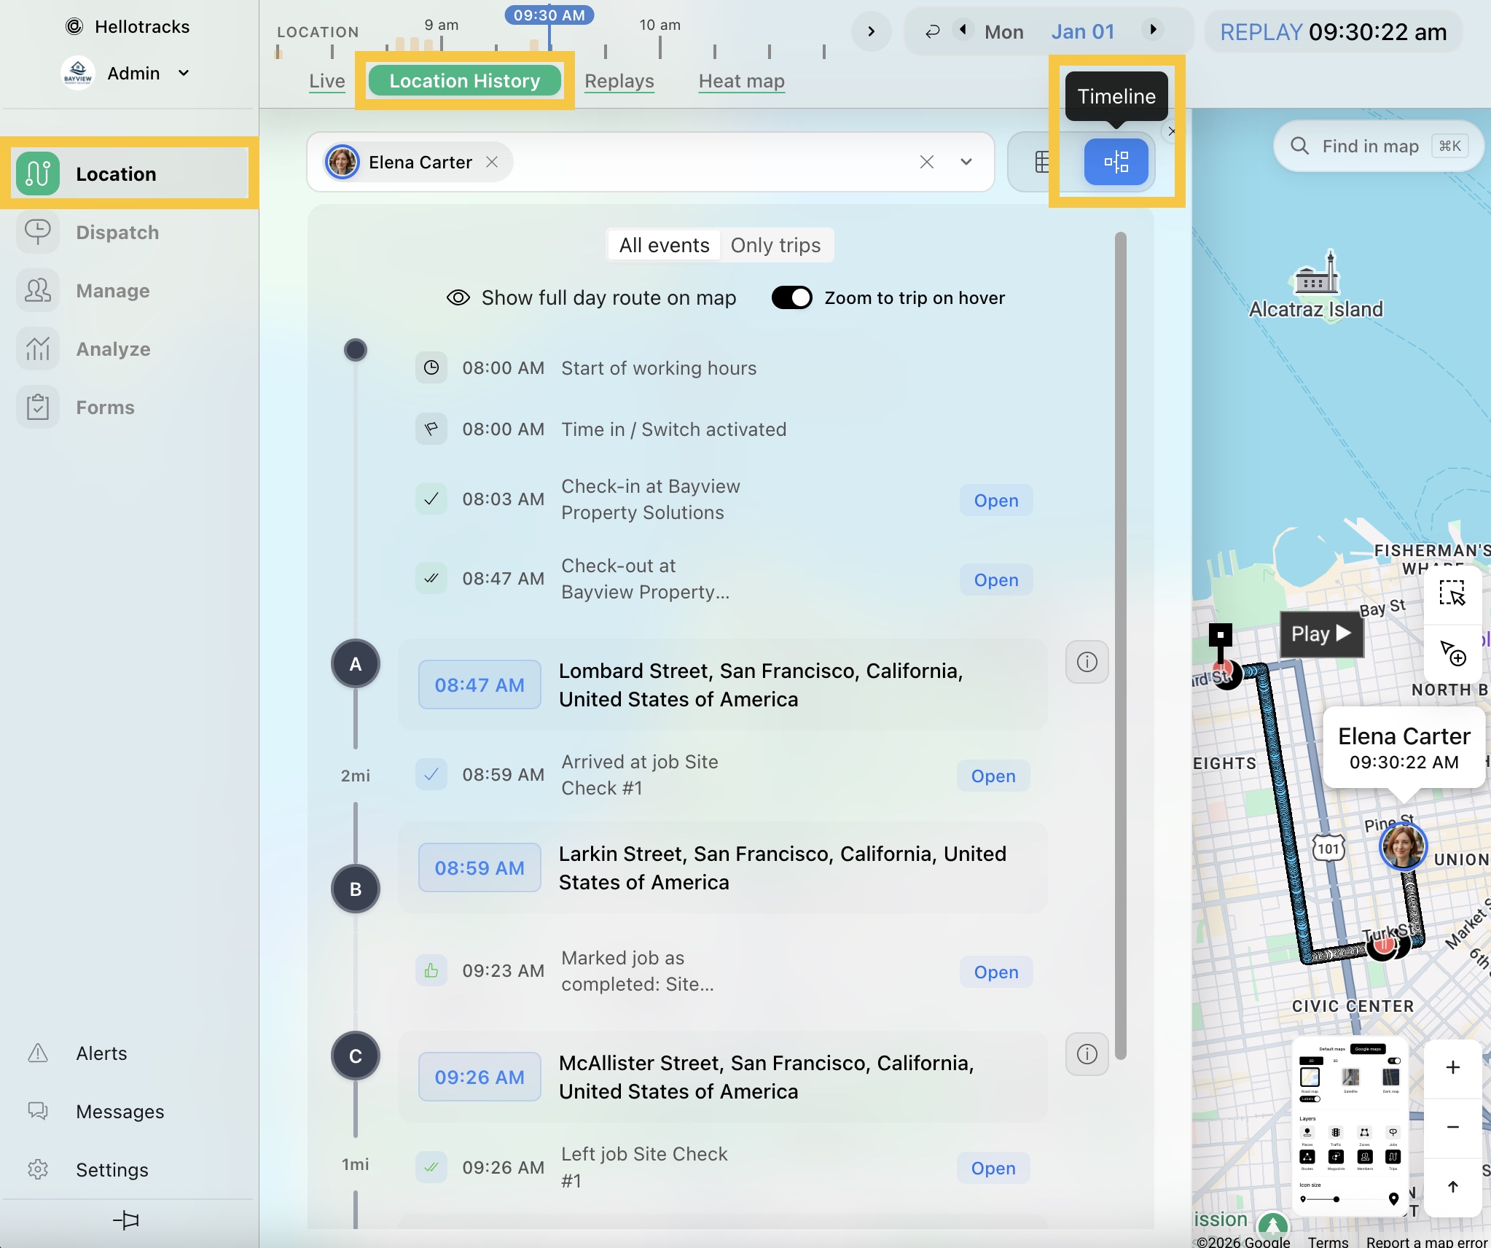The width and height of the screenshot is (1491, 1248).
Task: Remove Elena Carter chip from member filter
Action: [x=493, y=162]
